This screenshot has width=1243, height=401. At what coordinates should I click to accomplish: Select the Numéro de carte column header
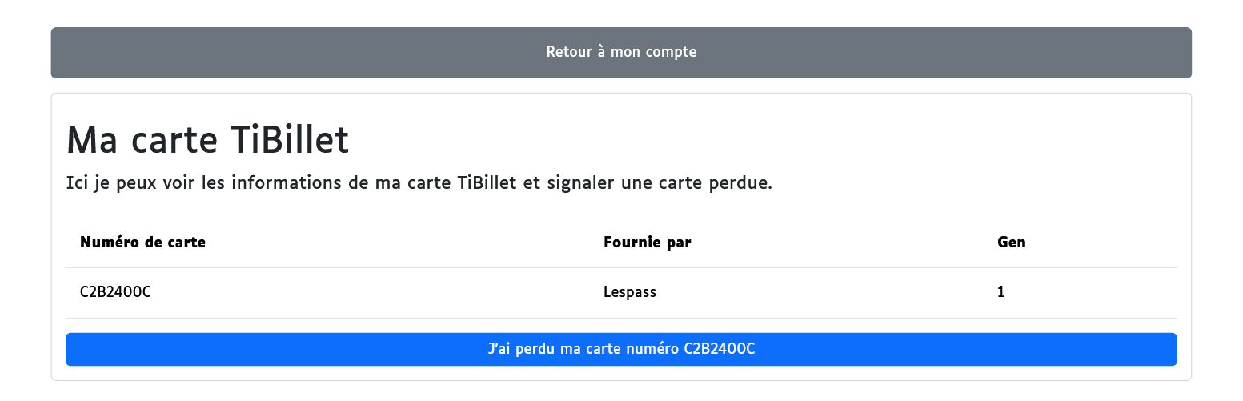(x=142, y=243)
